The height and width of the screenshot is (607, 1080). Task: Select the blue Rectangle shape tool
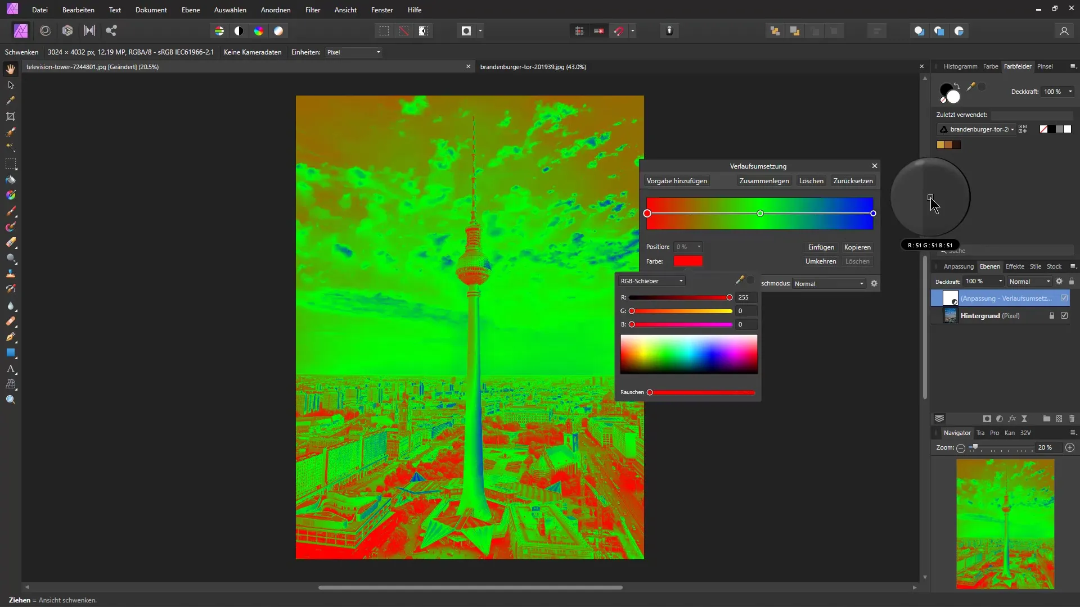point(11,353)
